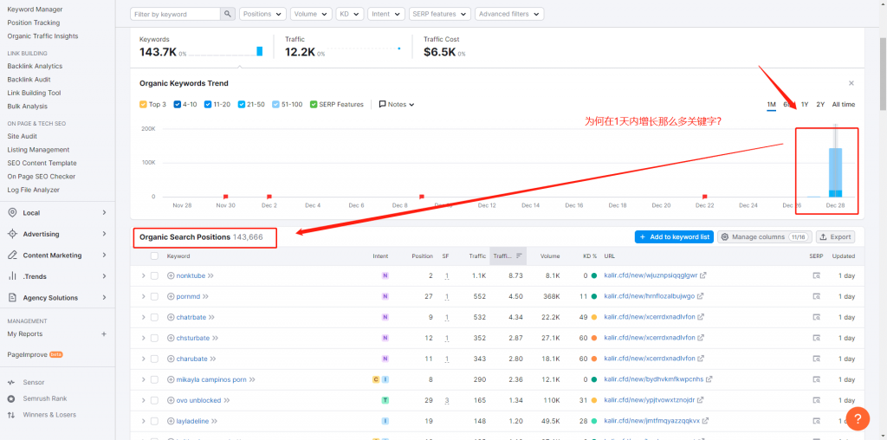887x440 pixels.
Task: Open the .Trends bar chart icon
Action: pos(12,276)
